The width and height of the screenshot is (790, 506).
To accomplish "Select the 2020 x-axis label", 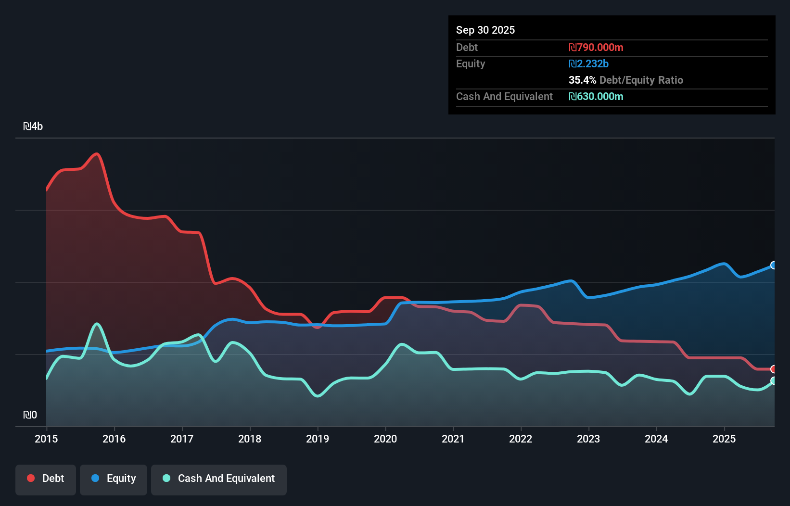I will 385,439.
